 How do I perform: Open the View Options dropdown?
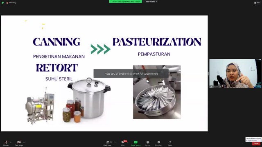point(151,2)
